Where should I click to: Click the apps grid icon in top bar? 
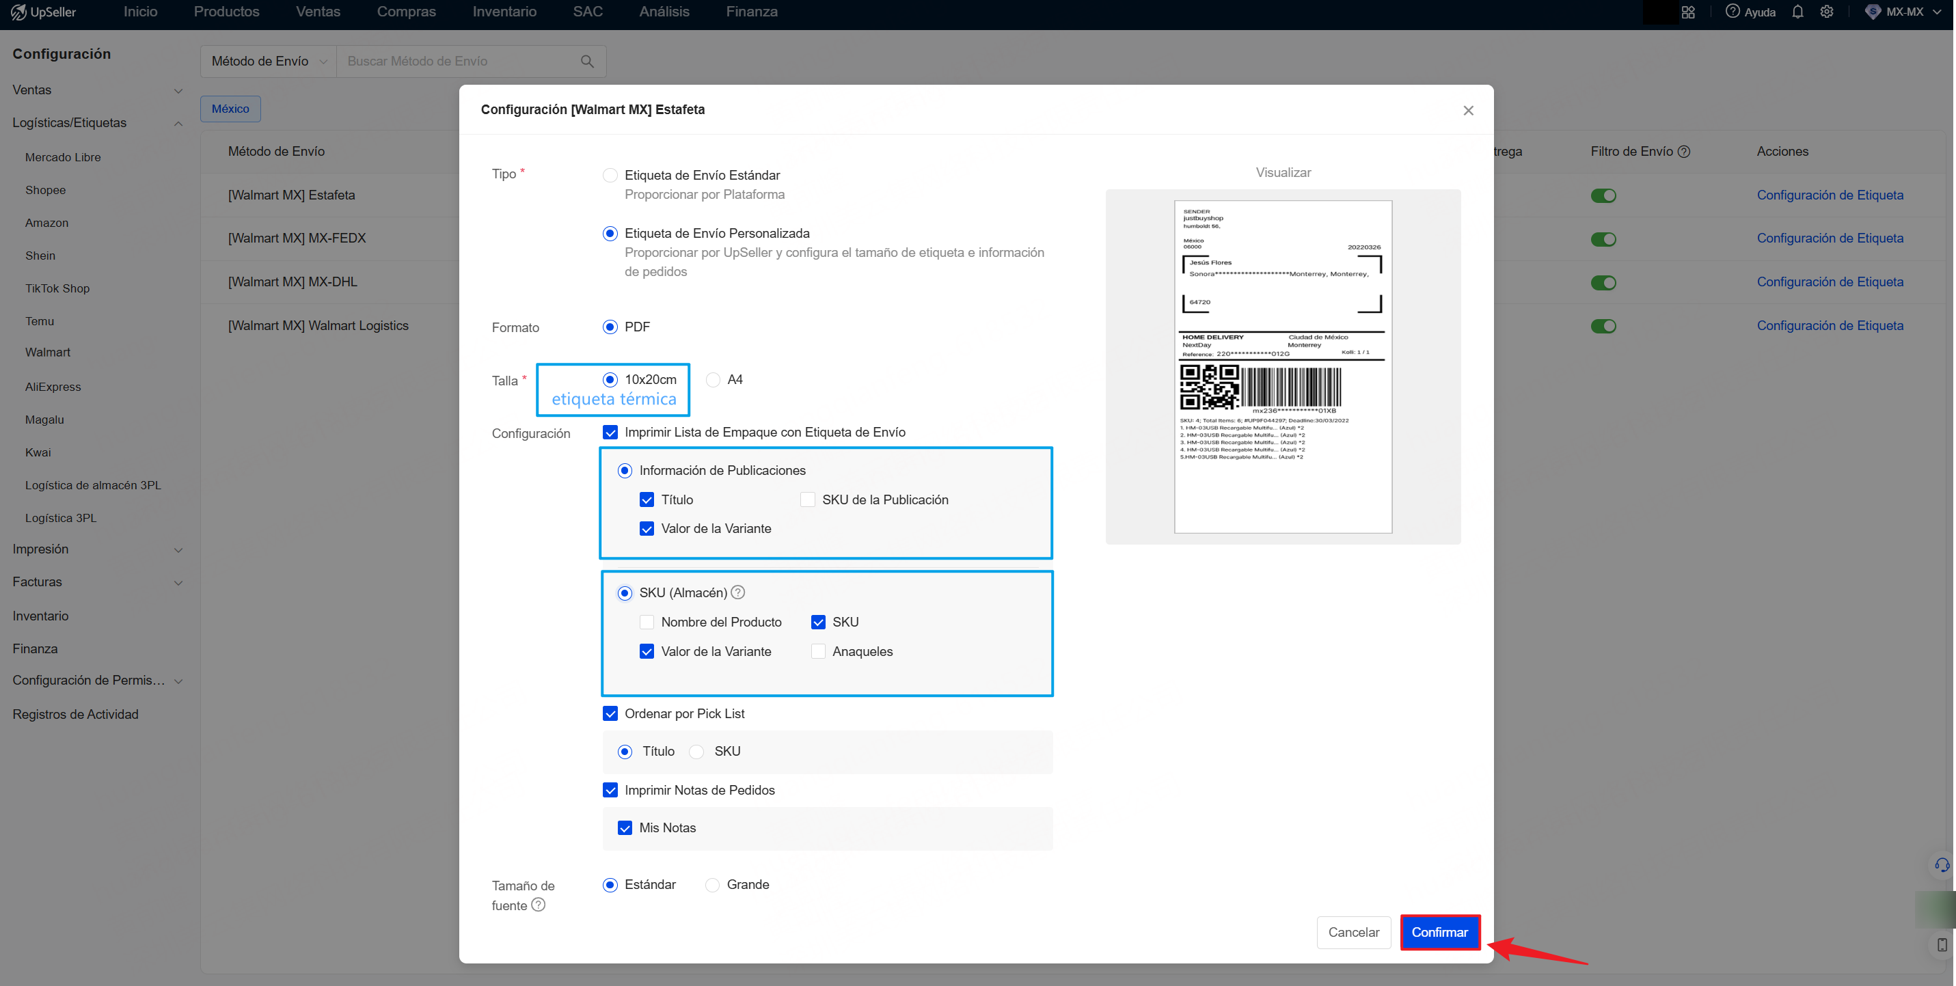click(x=1689, y=12)
